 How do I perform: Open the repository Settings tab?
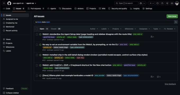click(147, 9)
